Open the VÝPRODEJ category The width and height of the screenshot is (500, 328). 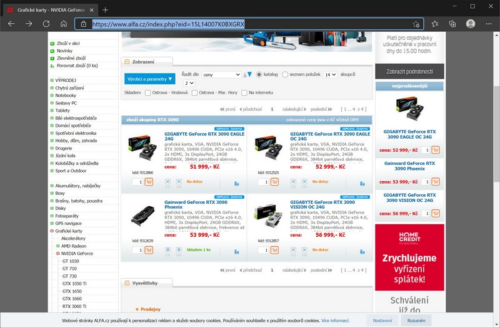pos(66,81)
